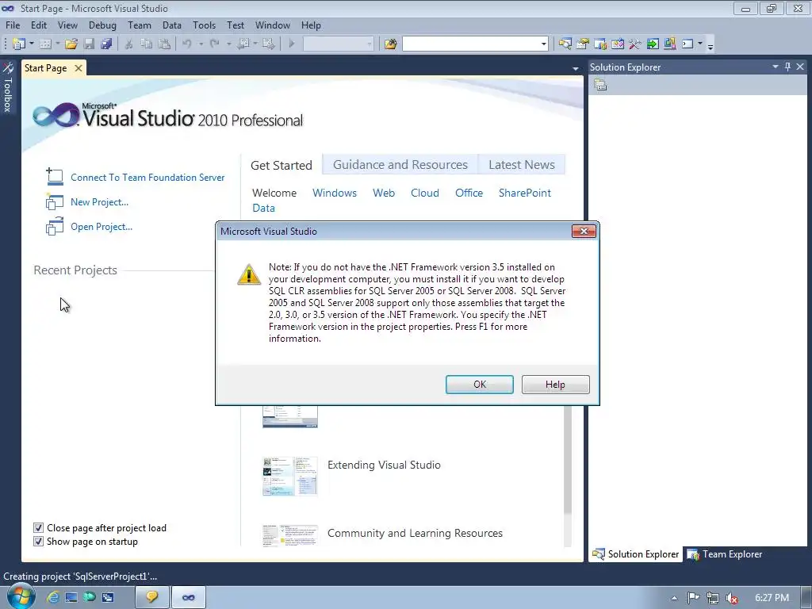Click the Save All toolbar icon
Screen dimensions: 812x609
click(106, 44)
